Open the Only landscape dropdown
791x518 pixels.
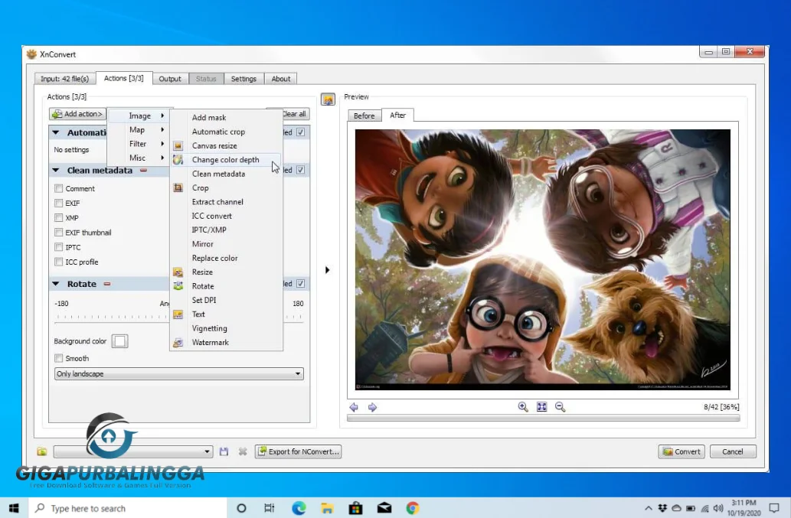click(x=178, y=374)
